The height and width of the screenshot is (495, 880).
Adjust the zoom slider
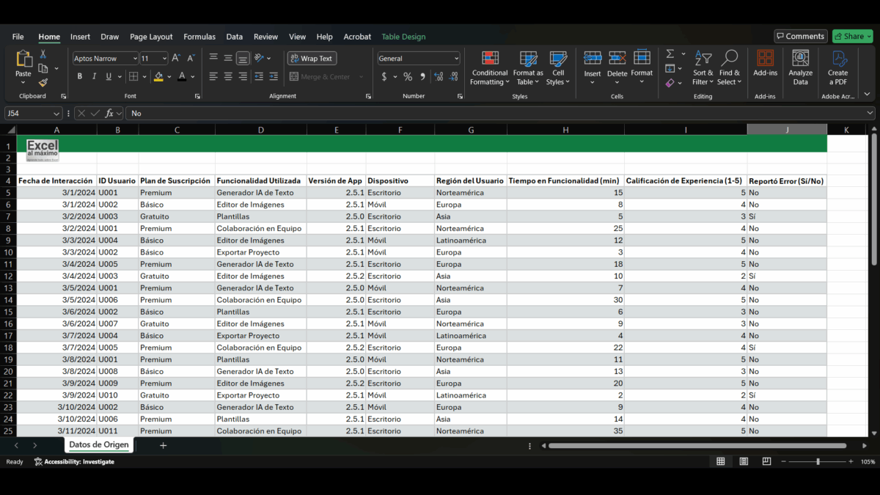pos(819,462)
